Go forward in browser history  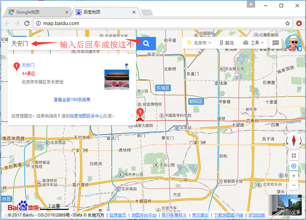pyautogui.click(x=17, y=24)
